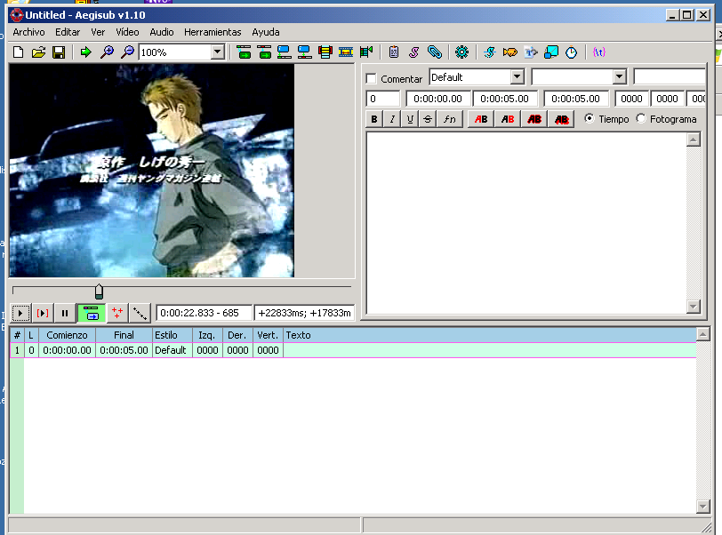Click the play video button
The width and height of the screenshot is (722, 535).
tap(20, 313)
